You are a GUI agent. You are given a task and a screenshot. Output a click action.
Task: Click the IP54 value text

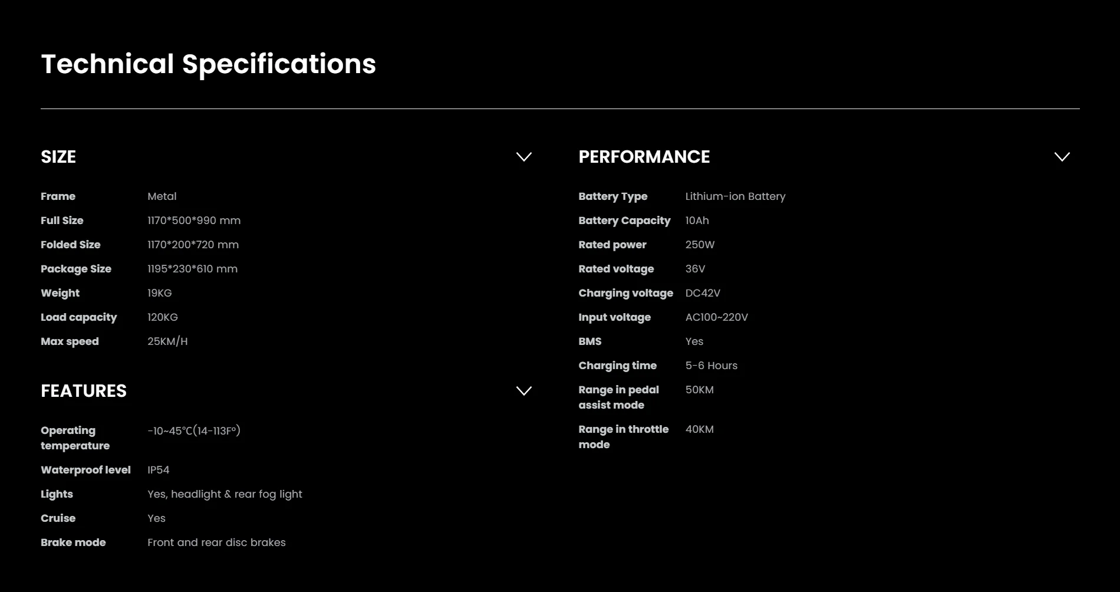point(158,470)
